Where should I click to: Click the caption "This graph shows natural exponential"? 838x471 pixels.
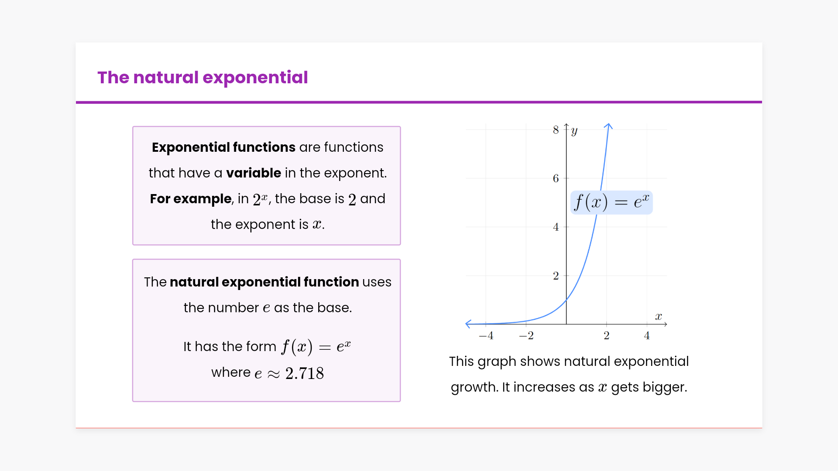pyautogui.click(x=569, y=362)
